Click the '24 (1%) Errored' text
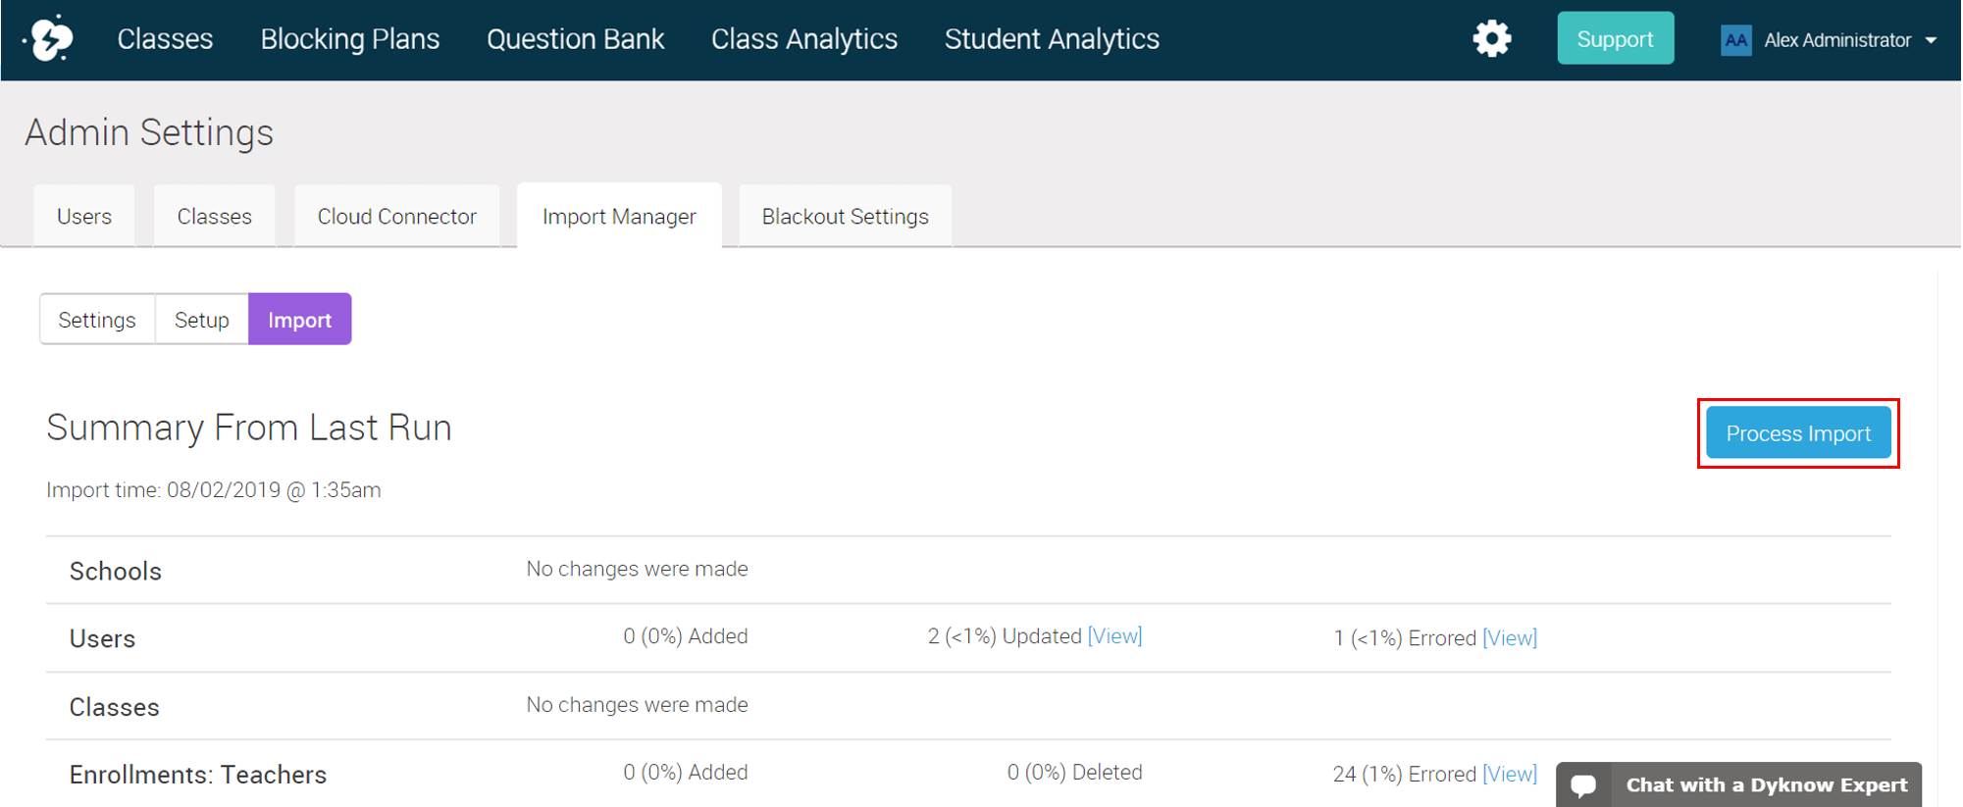The height and width of the screenshot is (807, 1963). pos(1405,775)
